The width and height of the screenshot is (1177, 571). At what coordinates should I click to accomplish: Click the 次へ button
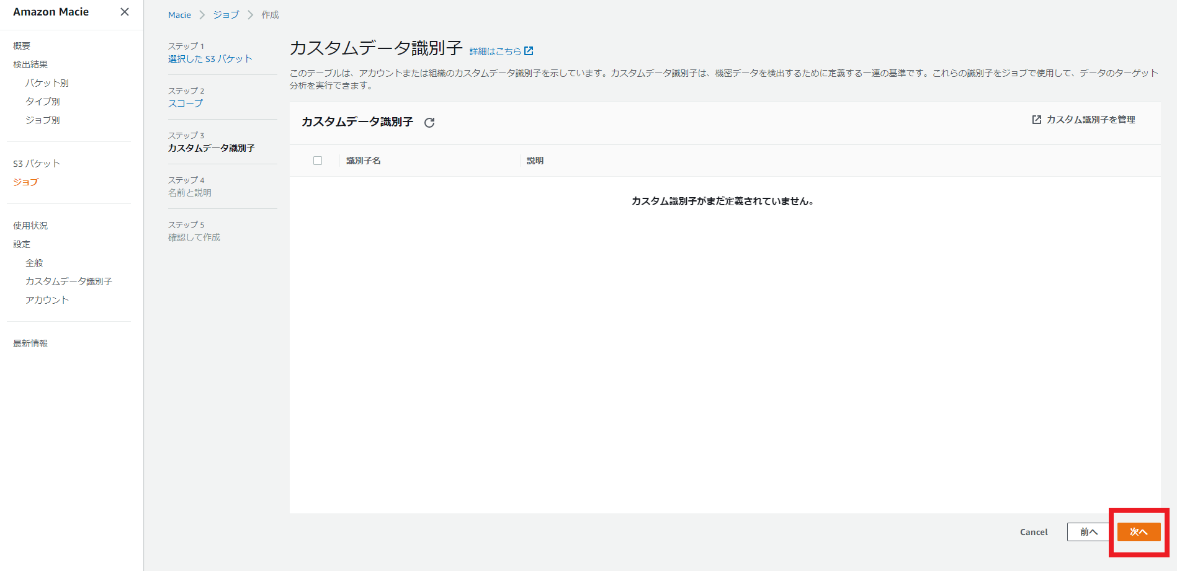(1139, 532)
